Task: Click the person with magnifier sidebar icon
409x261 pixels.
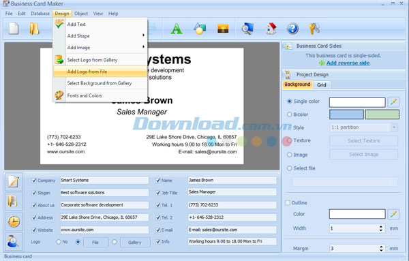Action: pyautogui.click(x=14, y=241)
